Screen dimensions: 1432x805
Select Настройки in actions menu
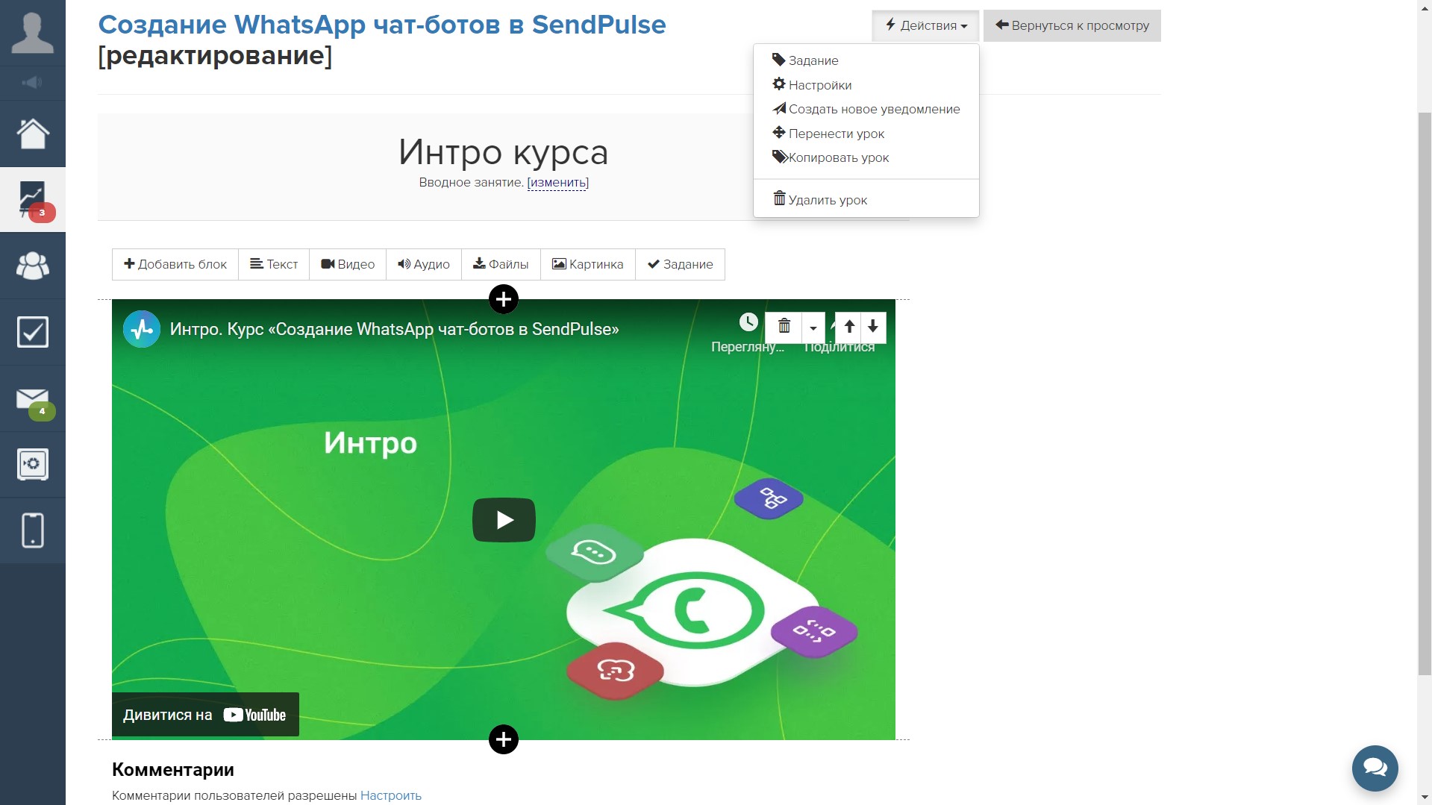[x=866, y=85]
